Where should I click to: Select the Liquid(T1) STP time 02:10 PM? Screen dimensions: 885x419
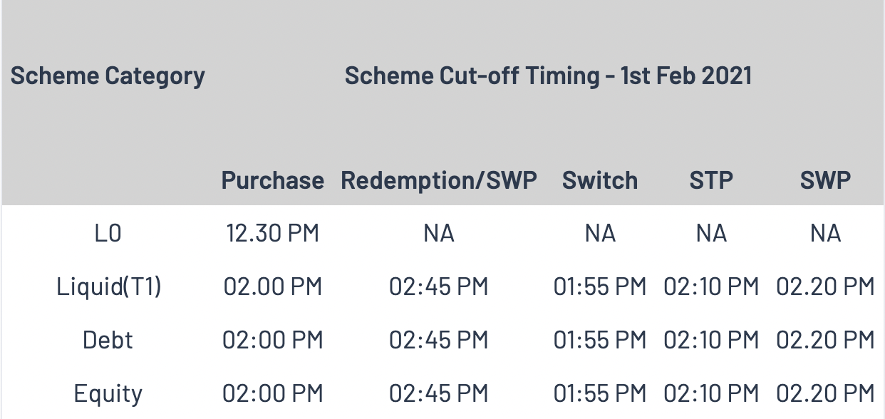[711, 287]
